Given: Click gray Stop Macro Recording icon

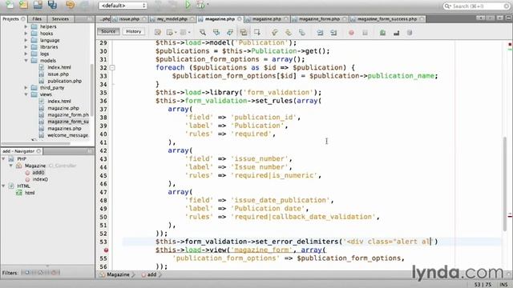Looking at the screenshot, I should [x=365, y=33].
